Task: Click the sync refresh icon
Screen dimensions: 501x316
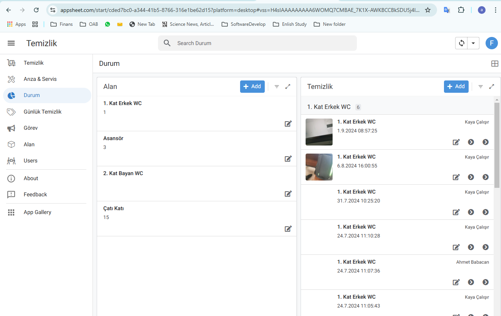Action: 461,43
